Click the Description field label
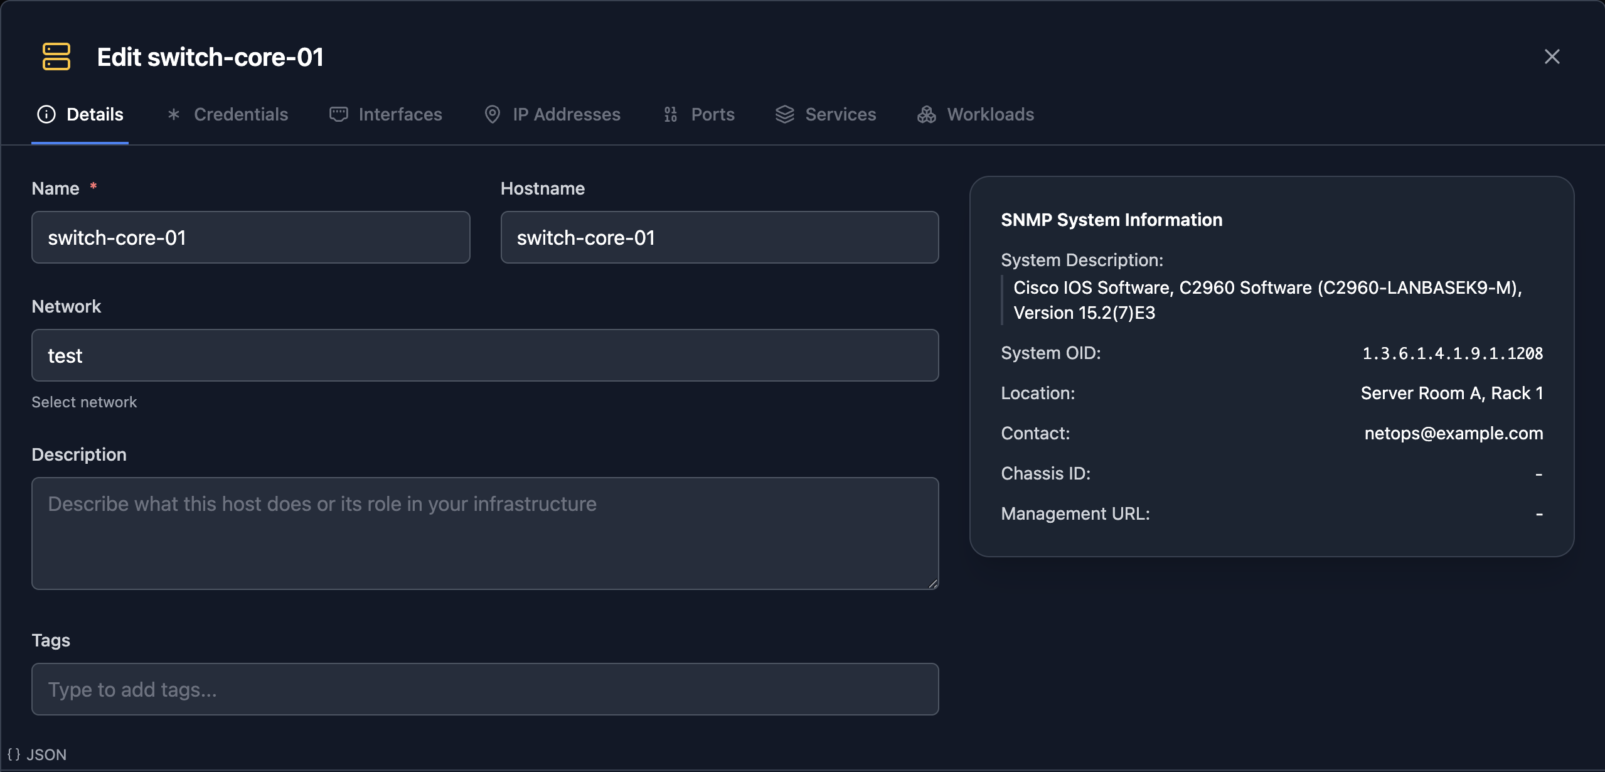 tap(79, 454)
